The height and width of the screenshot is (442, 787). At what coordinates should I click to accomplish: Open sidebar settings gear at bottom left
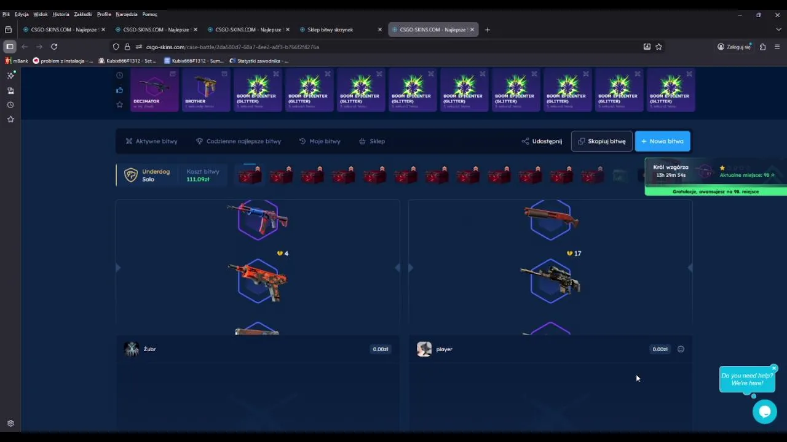click(x=10, y=424)
